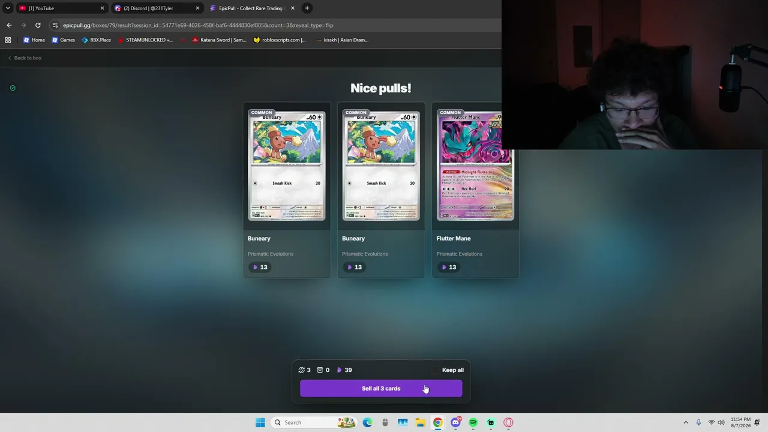
Task: Open the Wi-Fi network tray icon
Action: 712,422
